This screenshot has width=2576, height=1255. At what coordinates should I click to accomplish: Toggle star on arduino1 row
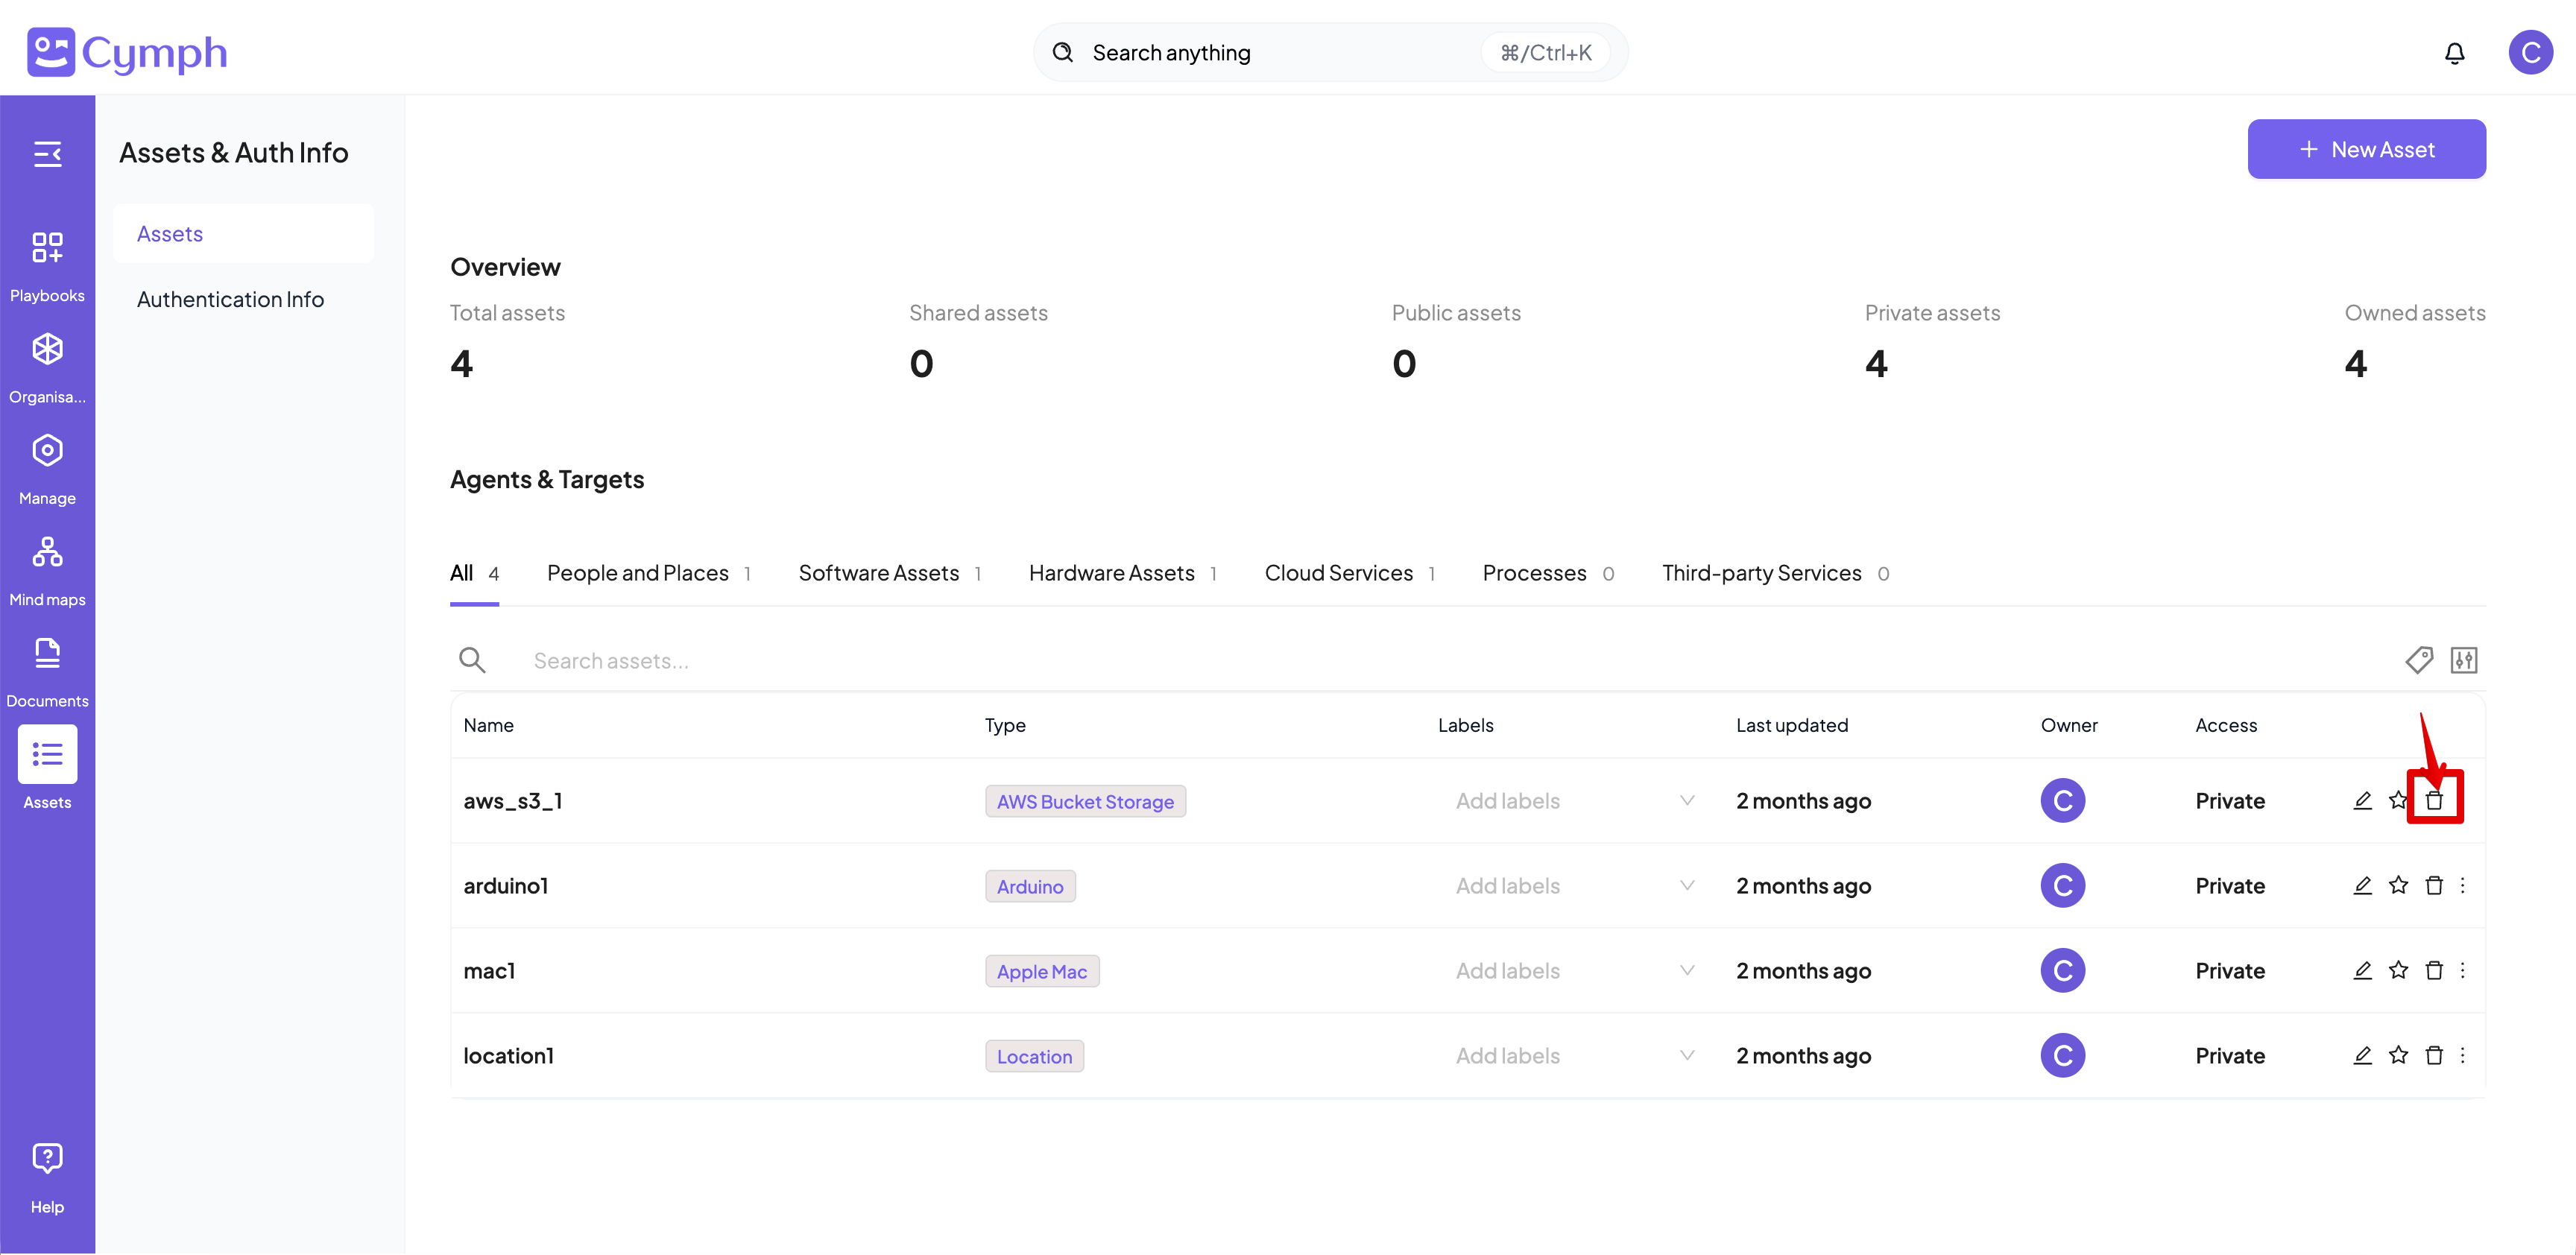pyautogui.click(x=2398, y=885)
